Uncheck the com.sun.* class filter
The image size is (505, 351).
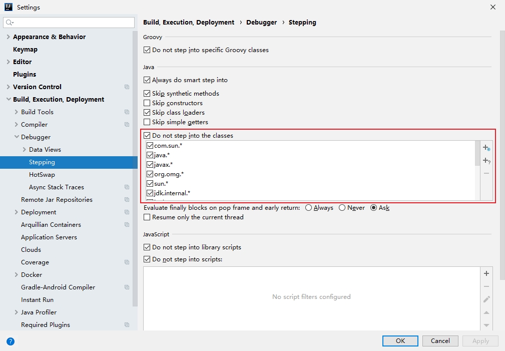(150, 146)
